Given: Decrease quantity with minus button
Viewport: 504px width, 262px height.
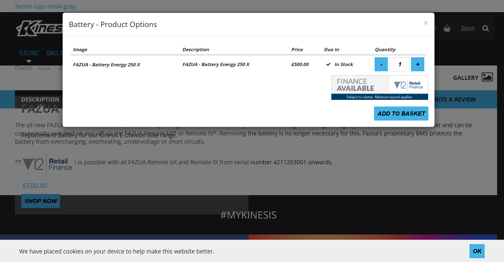Looking at the screenshot, I should coord(381,64).
